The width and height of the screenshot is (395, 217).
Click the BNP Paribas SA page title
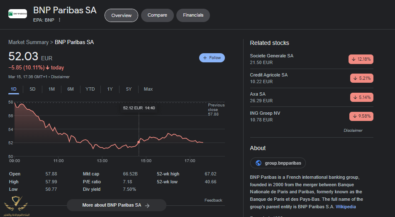pyautogui.click(x=65, y=10)
